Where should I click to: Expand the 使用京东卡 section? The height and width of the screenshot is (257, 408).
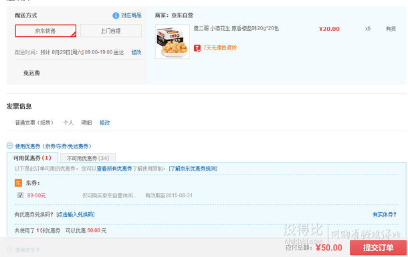(10, 249)
